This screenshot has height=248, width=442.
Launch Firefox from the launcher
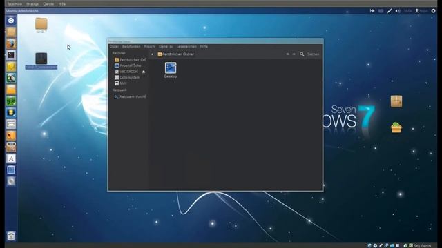click(11, 43)
